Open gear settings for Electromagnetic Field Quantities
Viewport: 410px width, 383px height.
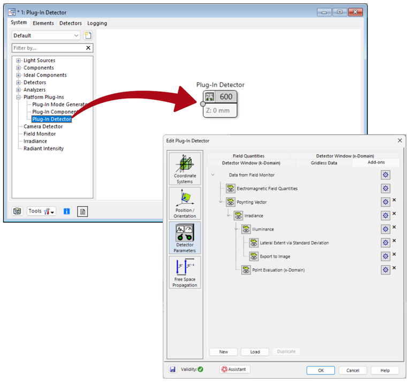385,189
